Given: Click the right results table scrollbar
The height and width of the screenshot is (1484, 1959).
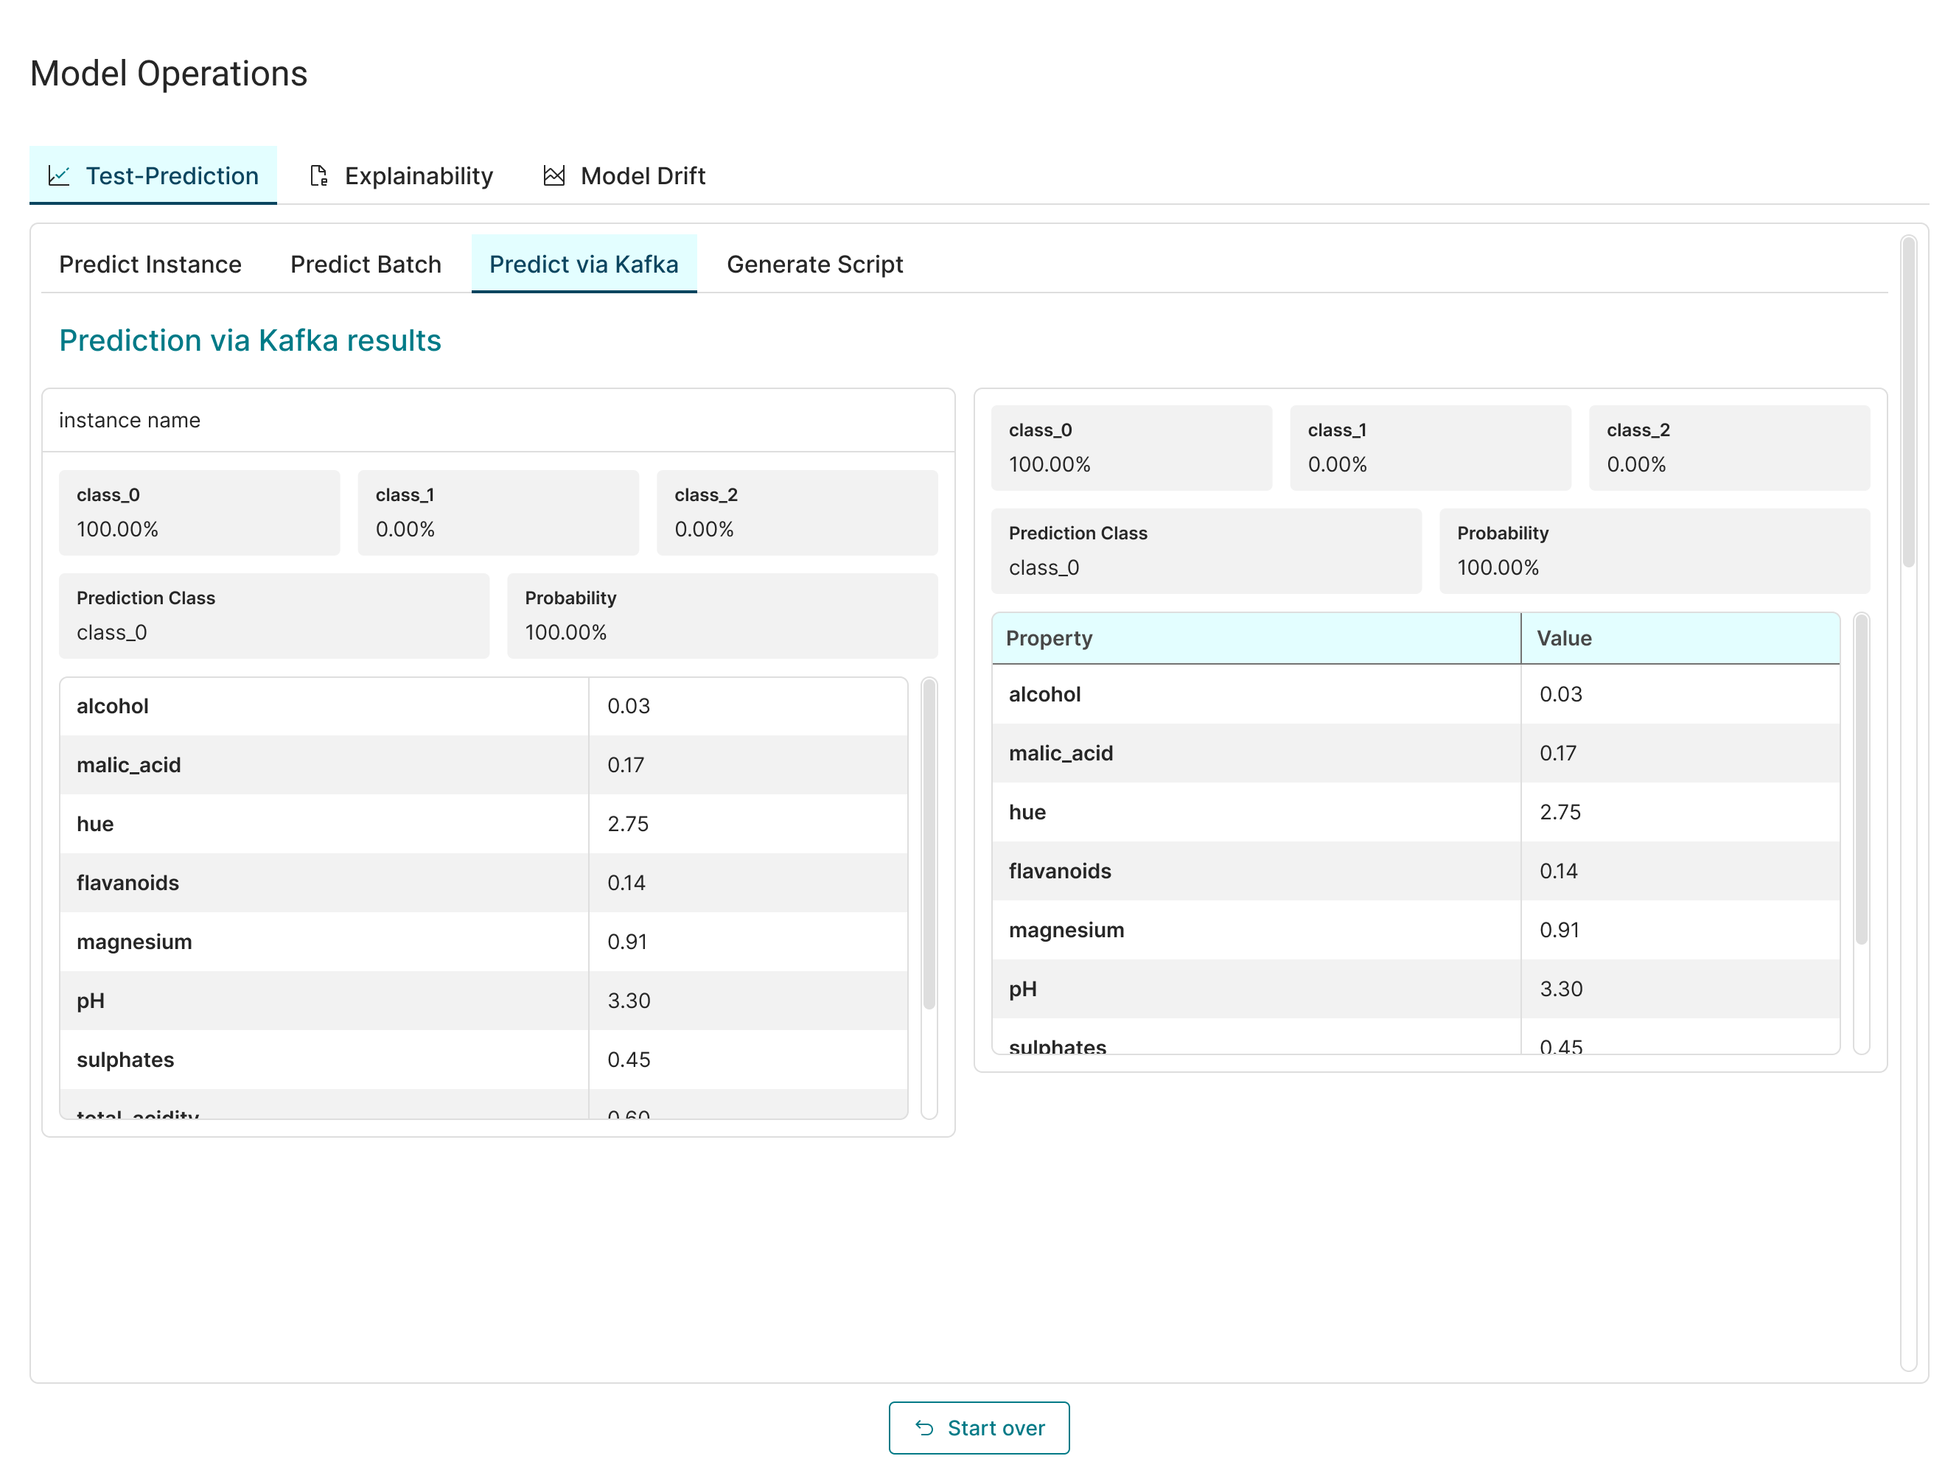Looking at the screenshot, I should [x=1861, y=779].
